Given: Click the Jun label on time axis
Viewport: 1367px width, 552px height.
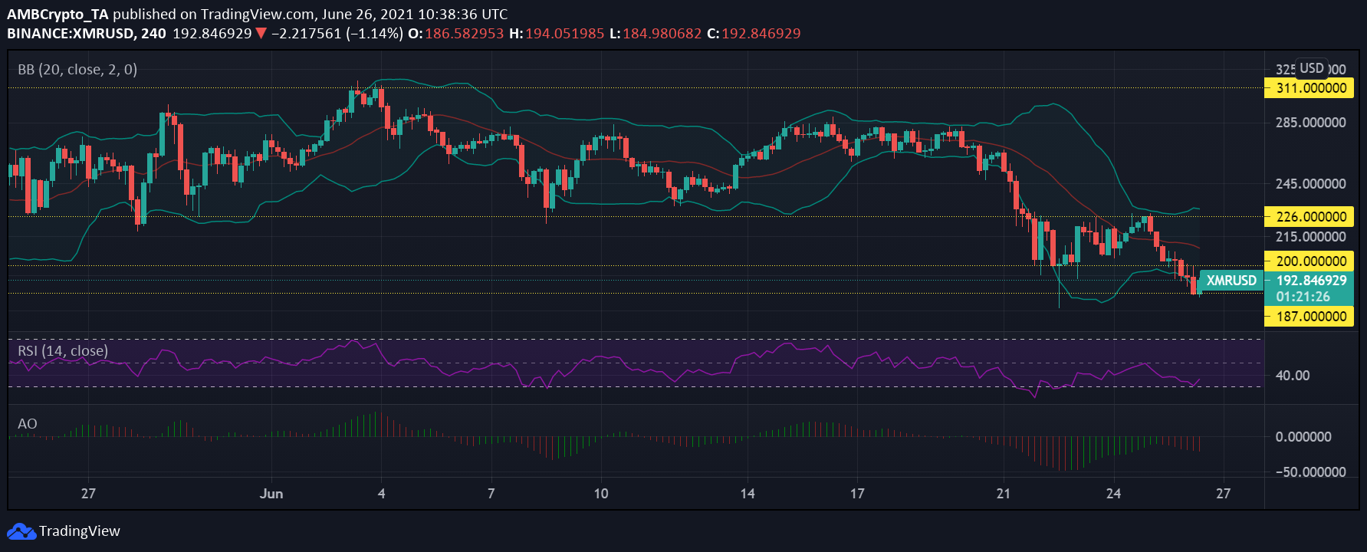Looking at the screenshot, I should [x=271, y=494].
